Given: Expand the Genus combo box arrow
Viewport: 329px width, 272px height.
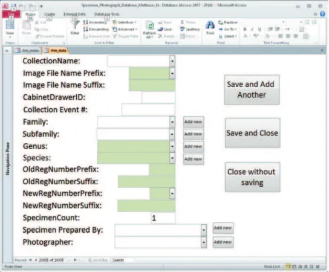Looking at the screenshot, I should pyautogui.click(x=172, y=146).
